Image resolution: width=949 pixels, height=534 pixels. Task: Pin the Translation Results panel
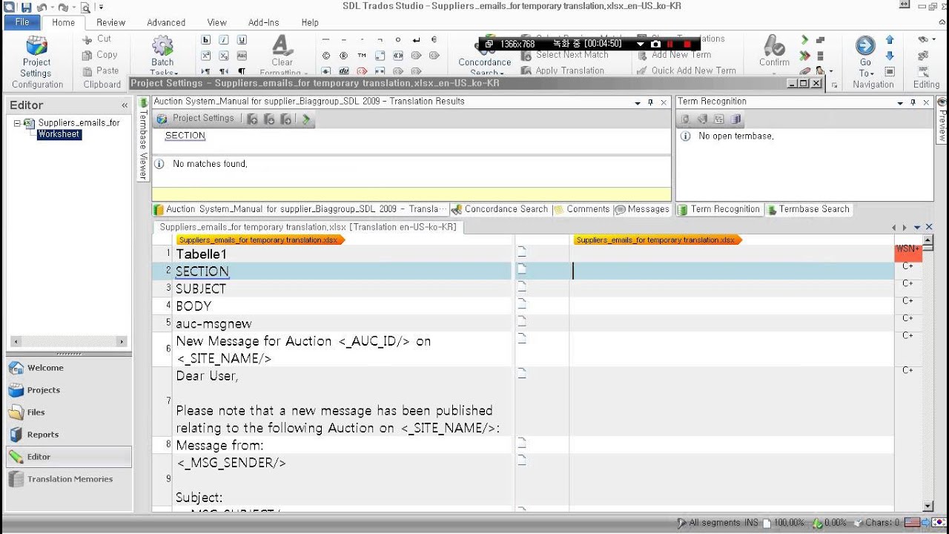pos(650,102)
